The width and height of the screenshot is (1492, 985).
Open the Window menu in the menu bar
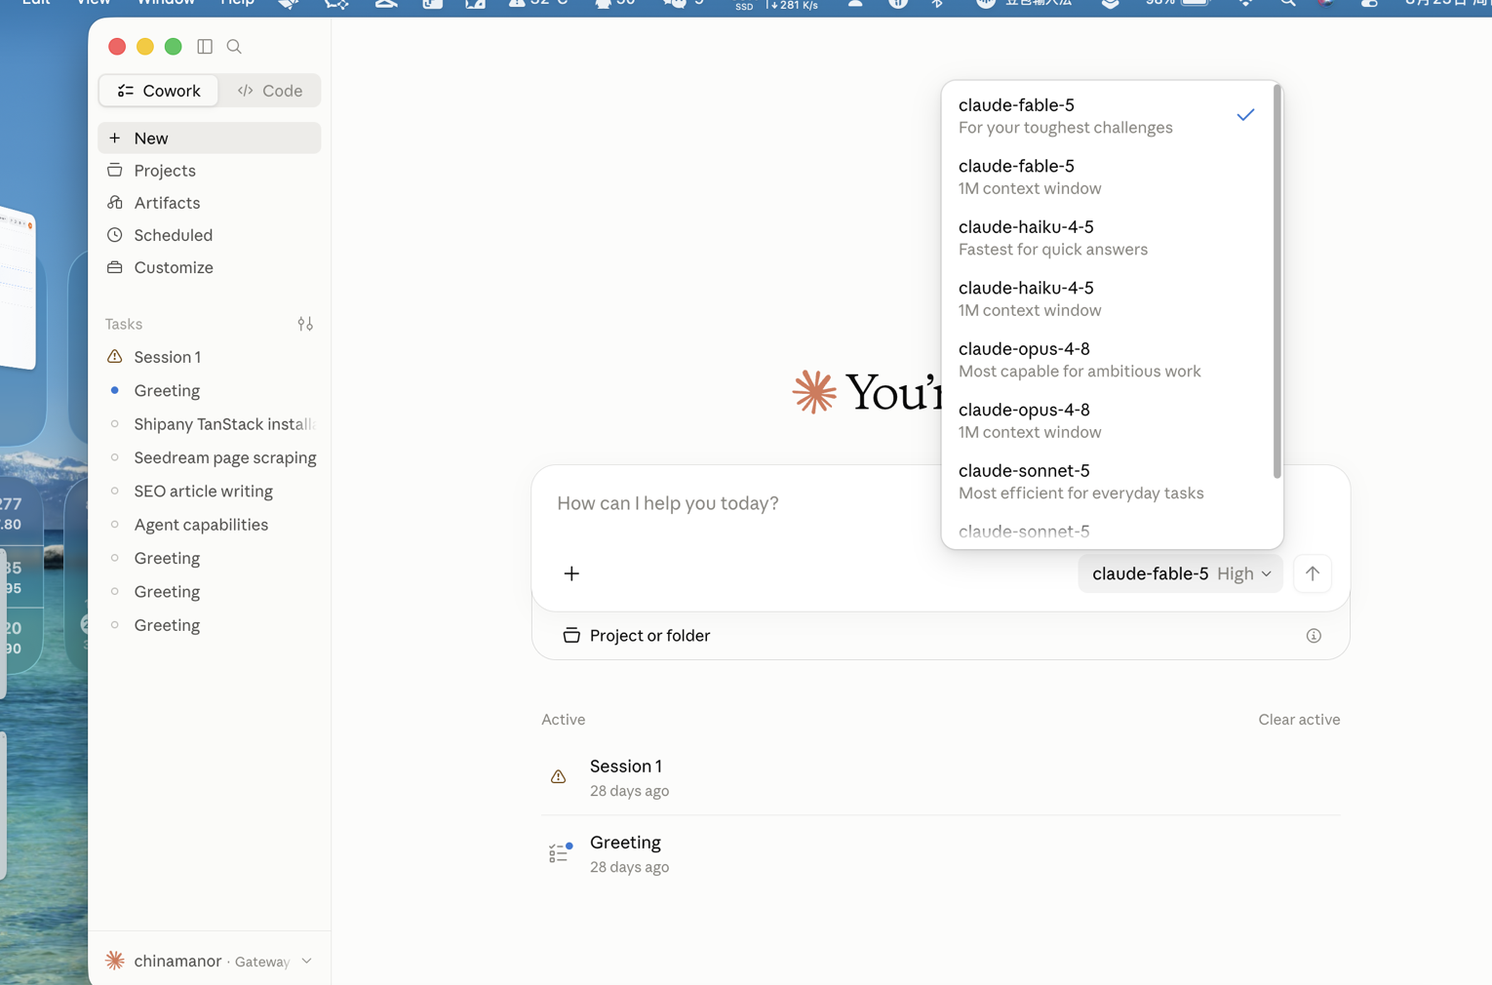point(166,3)
